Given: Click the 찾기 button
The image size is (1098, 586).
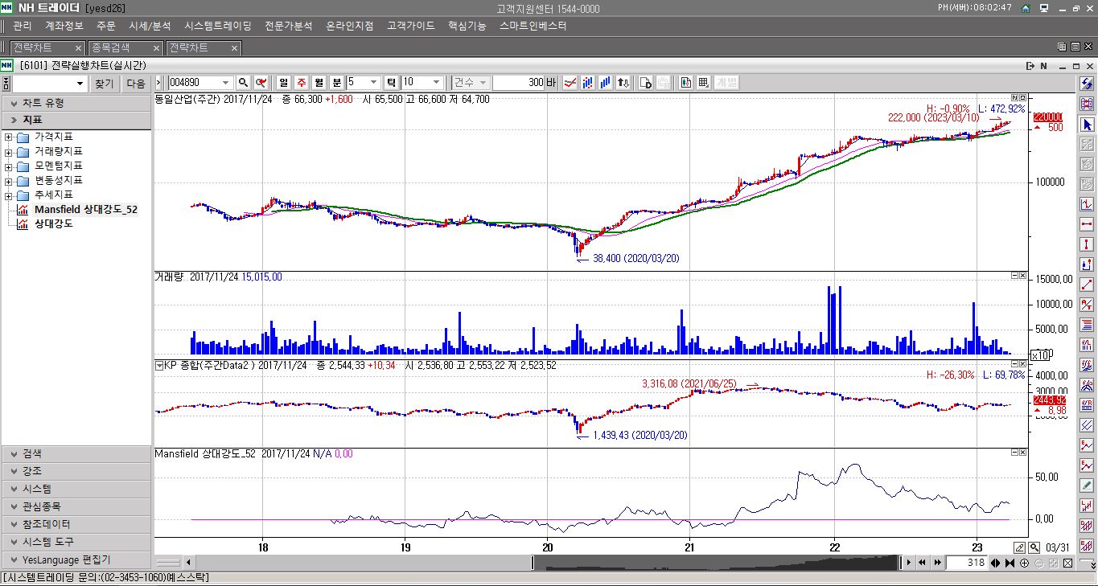Looking at the screenshot, I should click(105, 84).
